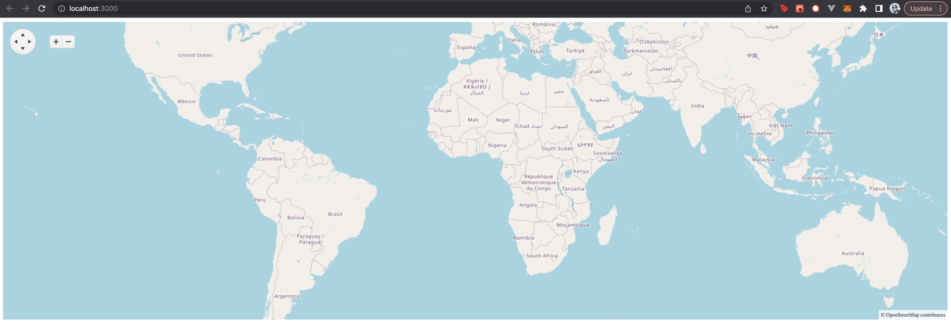
Task: Open the MetaMask fox extension
Action: pyautogui.click(x=847, y=8)
